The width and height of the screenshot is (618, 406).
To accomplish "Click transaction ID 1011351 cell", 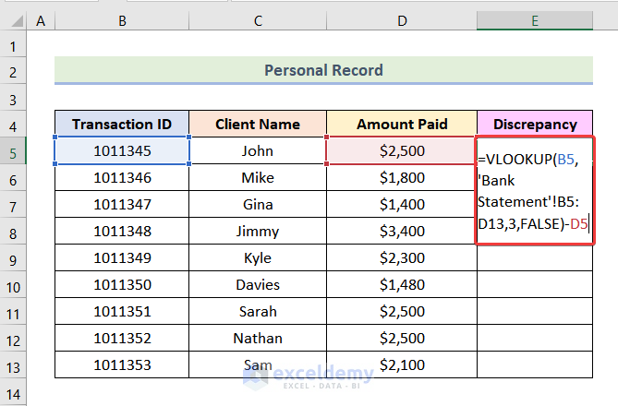I will coord(122,312).
